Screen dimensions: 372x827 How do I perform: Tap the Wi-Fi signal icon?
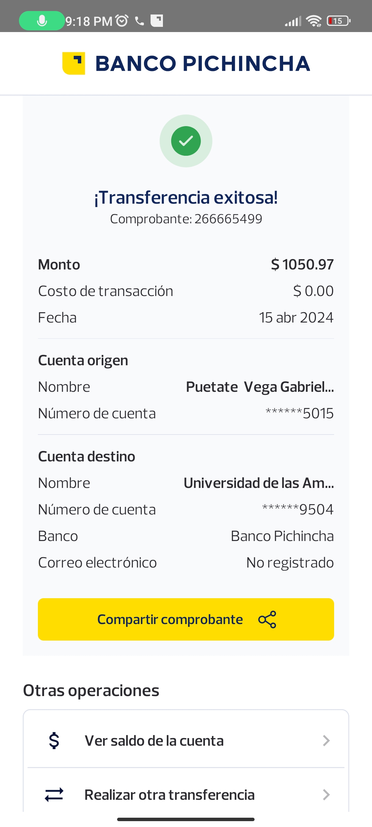[x=314, y=21]
